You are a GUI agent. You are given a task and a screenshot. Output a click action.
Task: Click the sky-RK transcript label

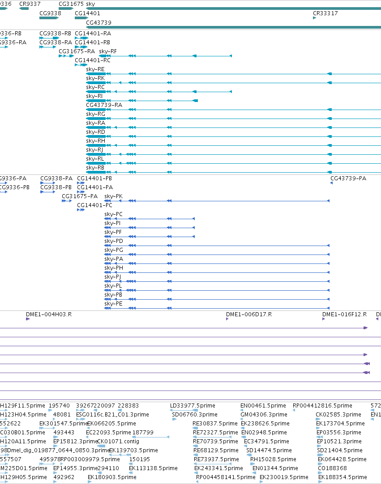pyautogui.click(x=95, y=78)
